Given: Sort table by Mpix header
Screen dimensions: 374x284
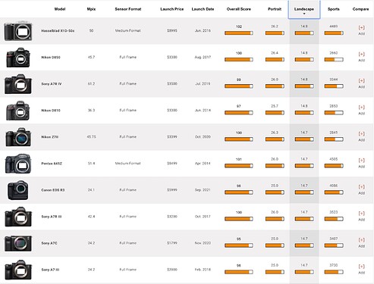Looking at the screenshot, I should point(91,9).
